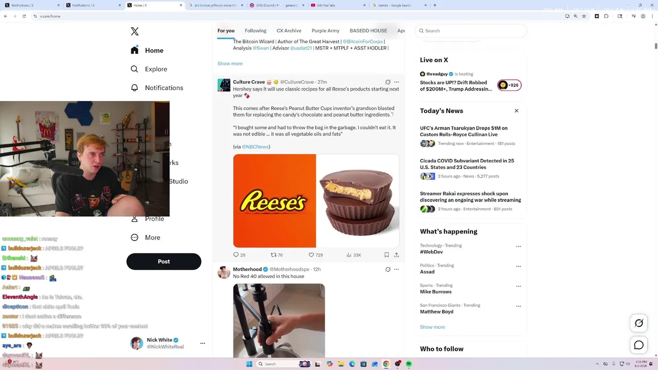This screenshot has width=658, height=370.
Task: Bookmark this page with the star icon
Action: click(x=584, y=16)
